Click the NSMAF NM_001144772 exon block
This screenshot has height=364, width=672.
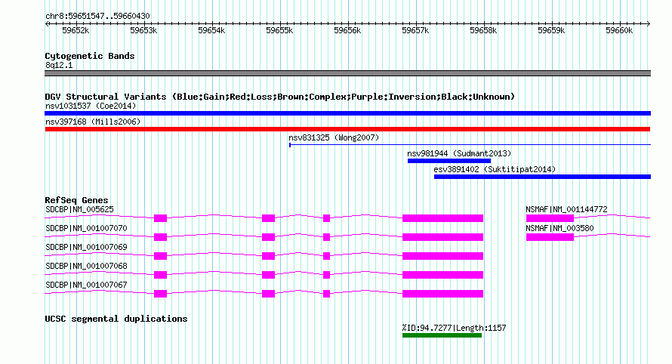[550, 218]
